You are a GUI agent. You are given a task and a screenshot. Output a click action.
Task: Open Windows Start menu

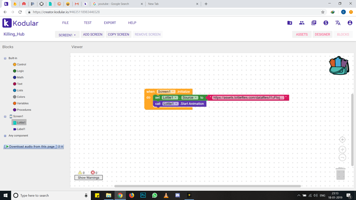6,195
